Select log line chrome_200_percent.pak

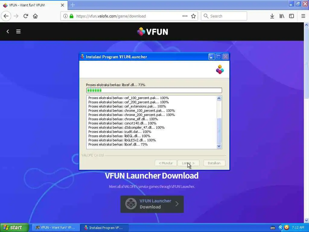click(132, 115)
